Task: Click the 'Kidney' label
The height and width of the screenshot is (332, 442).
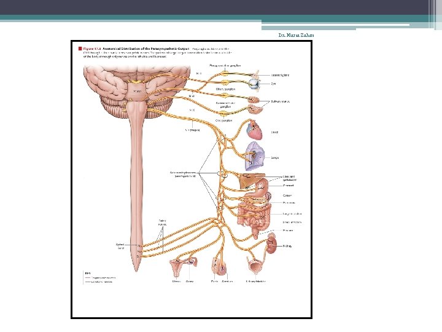Action: pos(287,246)
